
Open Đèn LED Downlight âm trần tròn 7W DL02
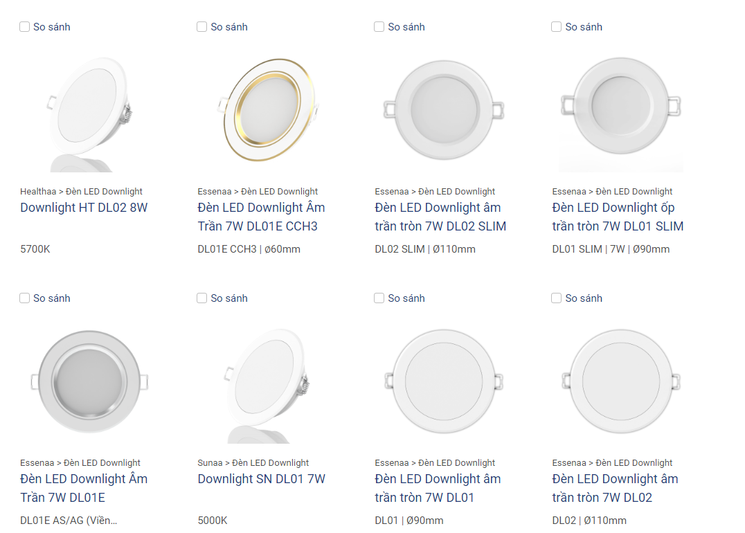click(615, 488)
